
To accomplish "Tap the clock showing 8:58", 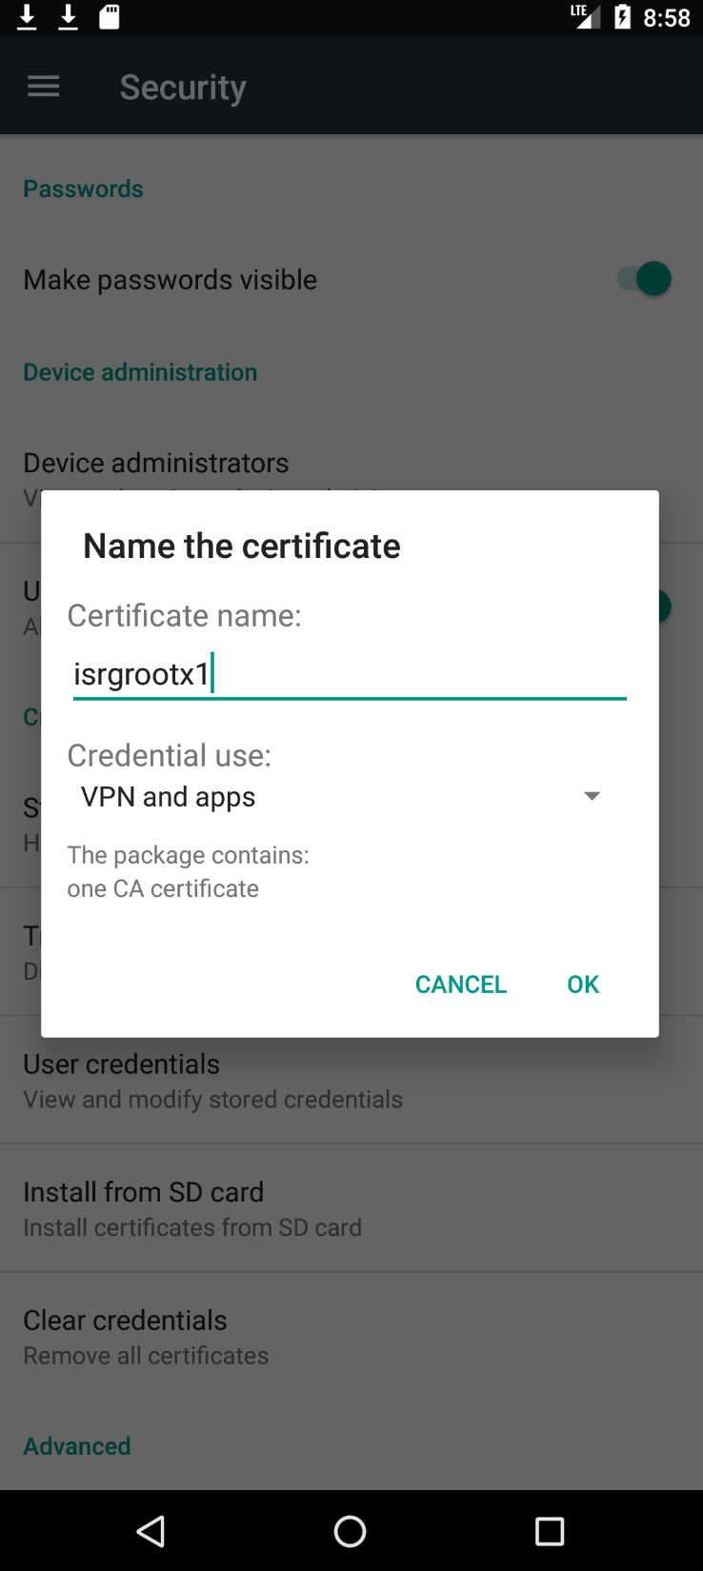I will [667, 17].
